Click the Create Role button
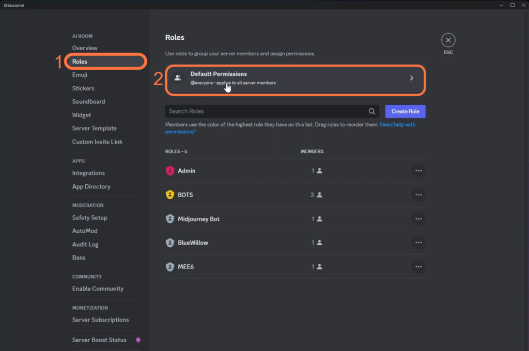Image resolution: width=529 pixels, height=351 pixels. coord(405,111)
